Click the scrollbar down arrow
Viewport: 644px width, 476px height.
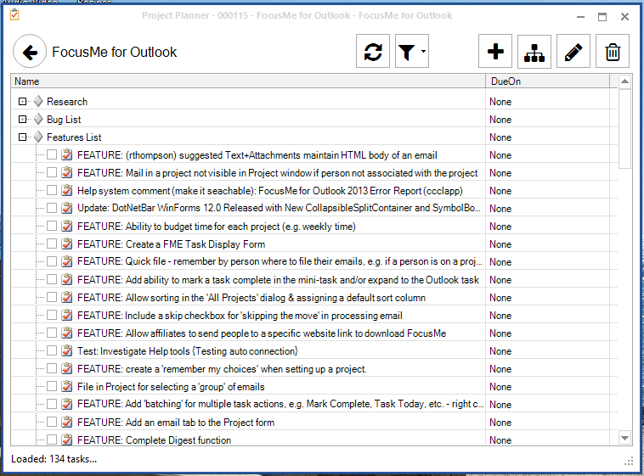tap(624, 438)
